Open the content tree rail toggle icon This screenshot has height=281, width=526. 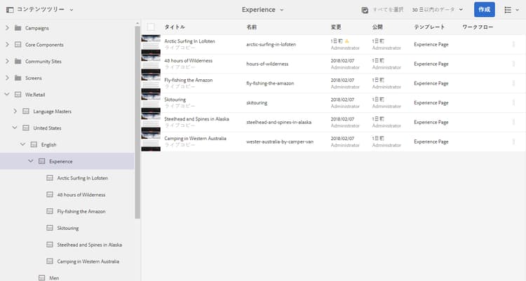click(10, 10)
